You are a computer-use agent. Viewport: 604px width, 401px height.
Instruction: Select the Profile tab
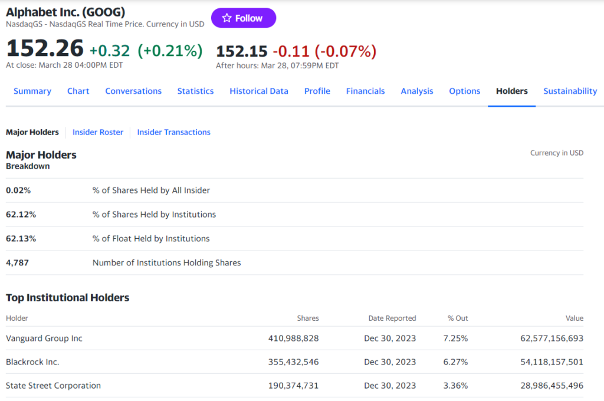[317, 91]
